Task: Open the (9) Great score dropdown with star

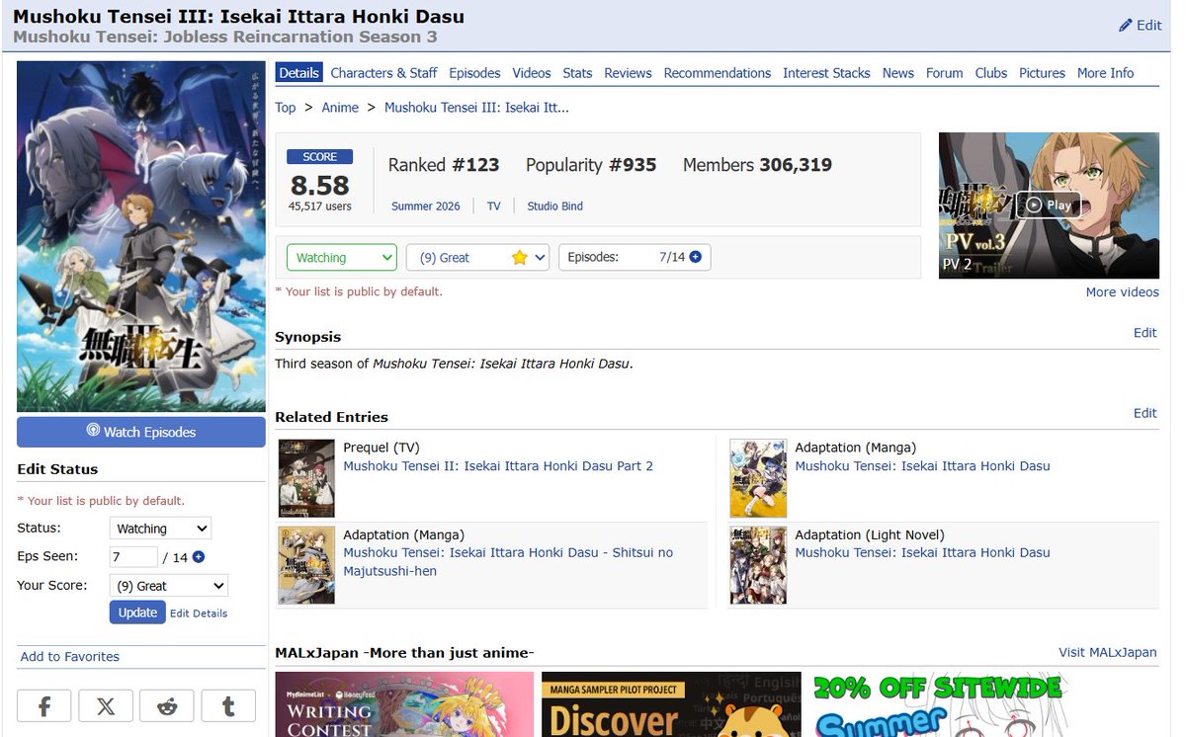Action: (477, 258)
